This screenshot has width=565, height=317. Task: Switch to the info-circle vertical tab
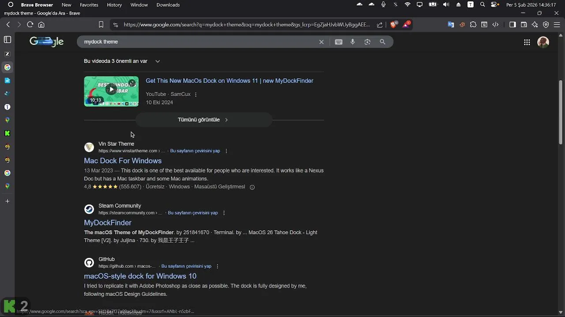[7, 107]
